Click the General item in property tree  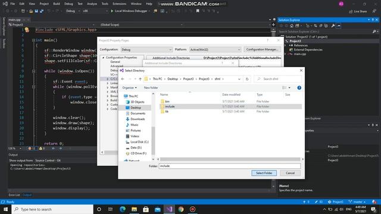click(x=115, y=62)
